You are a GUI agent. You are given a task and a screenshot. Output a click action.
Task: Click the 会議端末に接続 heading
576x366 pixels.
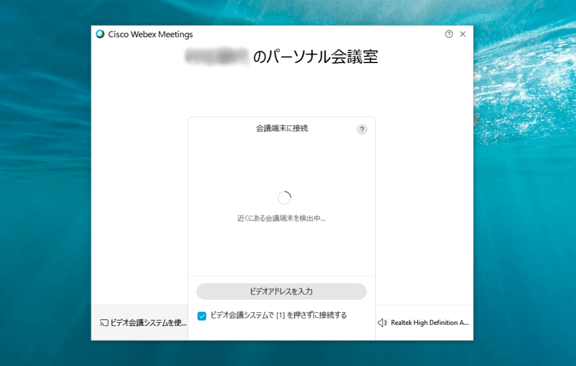tap(282, 128)
